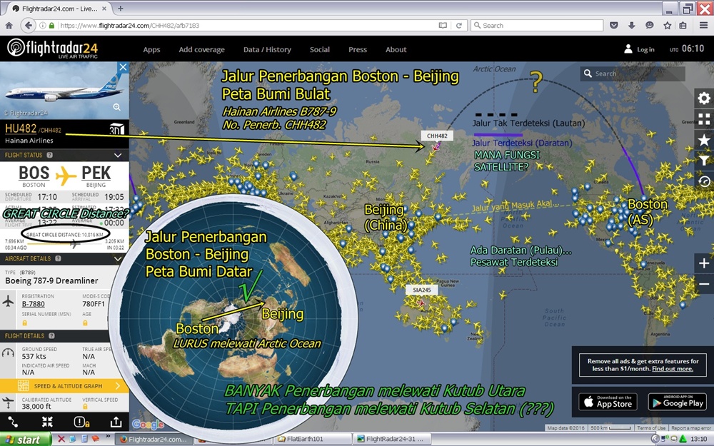Viewport: 714px width, 446px height.
Task: Open the map layers grid icon
Action: point(704,118)
